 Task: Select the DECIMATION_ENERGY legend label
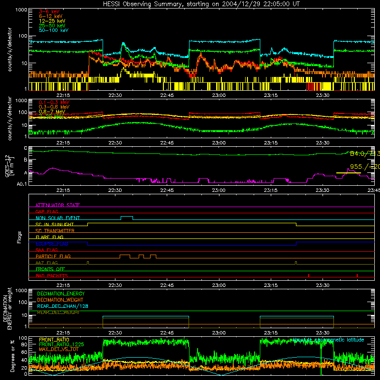coord(61,294)
